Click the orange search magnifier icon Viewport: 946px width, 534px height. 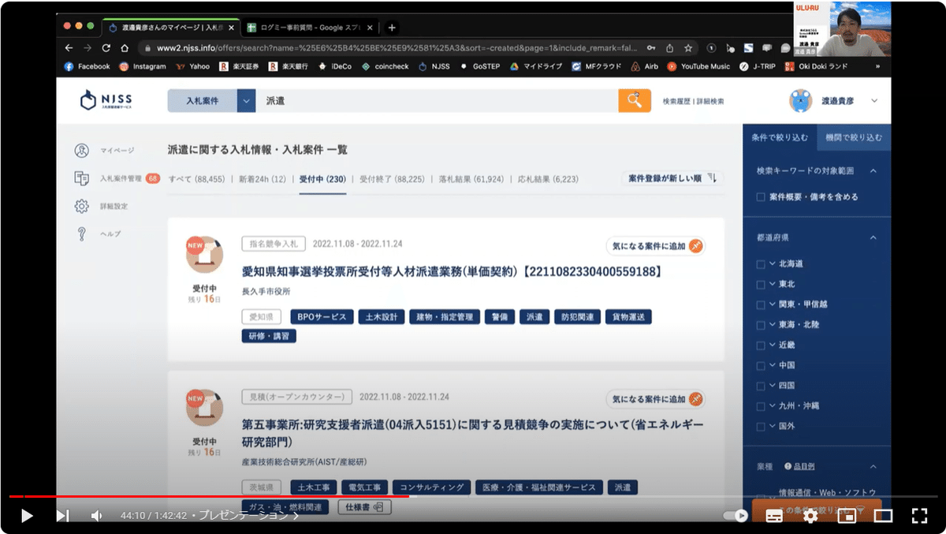pos(635,101)
